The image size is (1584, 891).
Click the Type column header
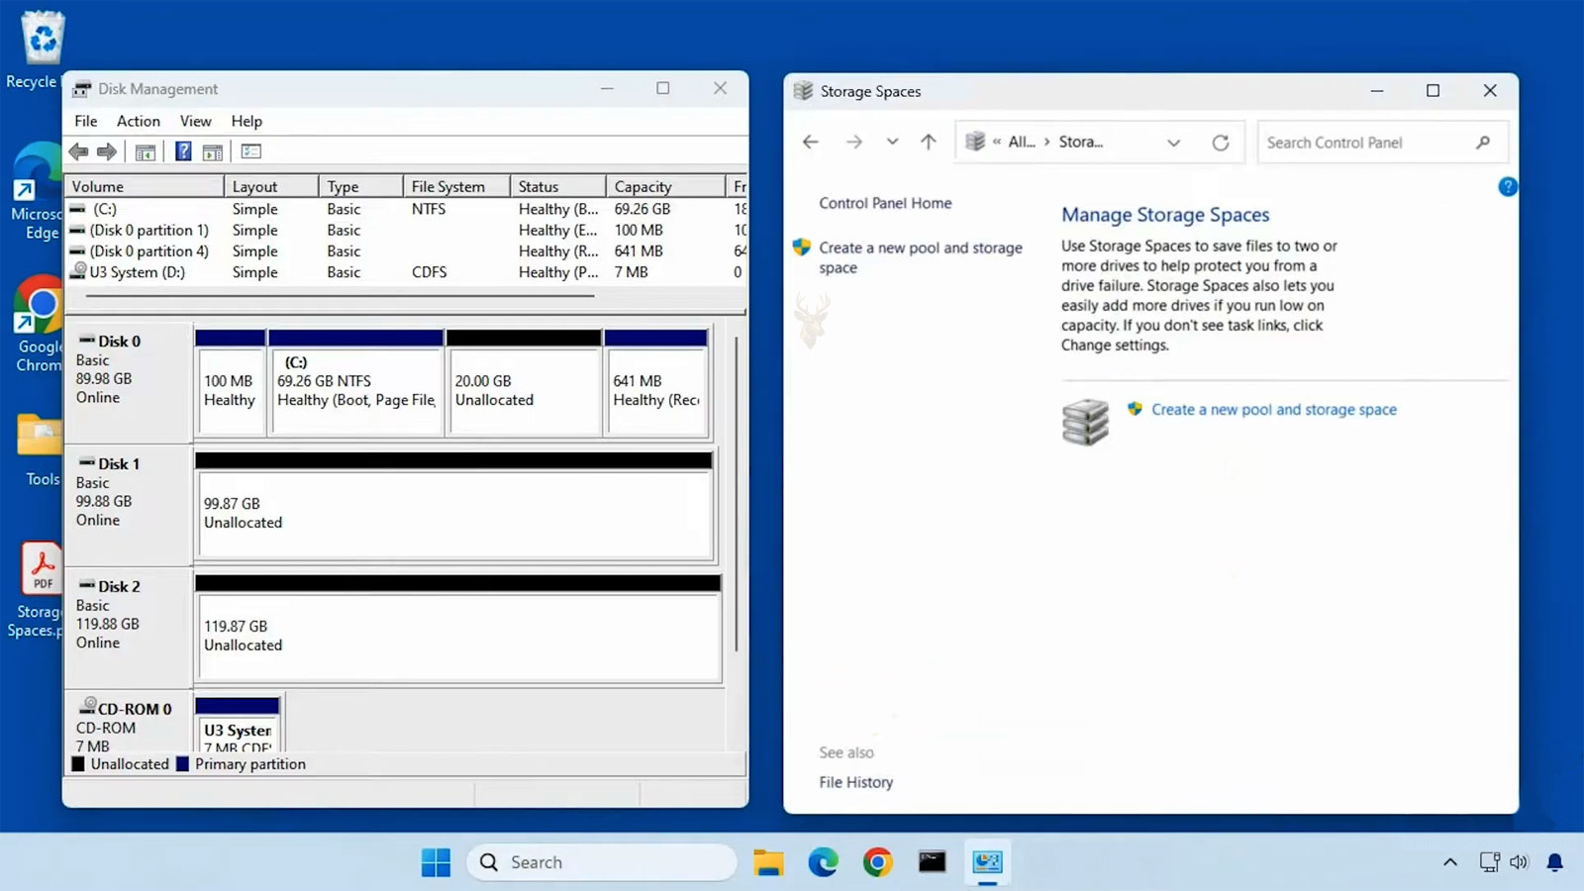tap(361, 186)
